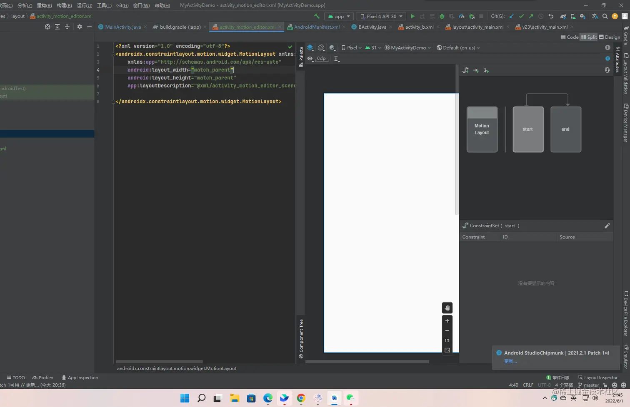Open the App Inspection tool window
630x407 pixels.
pyautogui.click(x=80, y=377)
